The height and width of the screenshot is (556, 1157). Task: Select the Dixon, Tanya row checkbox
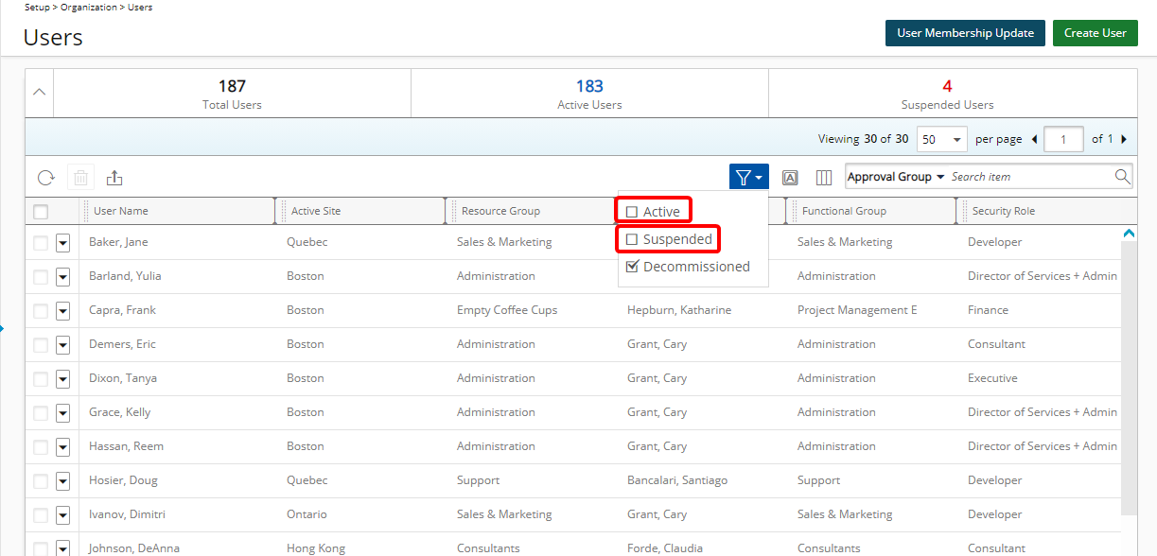click(41, 379)
